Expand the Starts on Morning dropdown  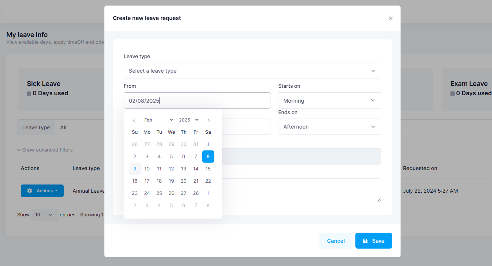[x=329, y=100]
